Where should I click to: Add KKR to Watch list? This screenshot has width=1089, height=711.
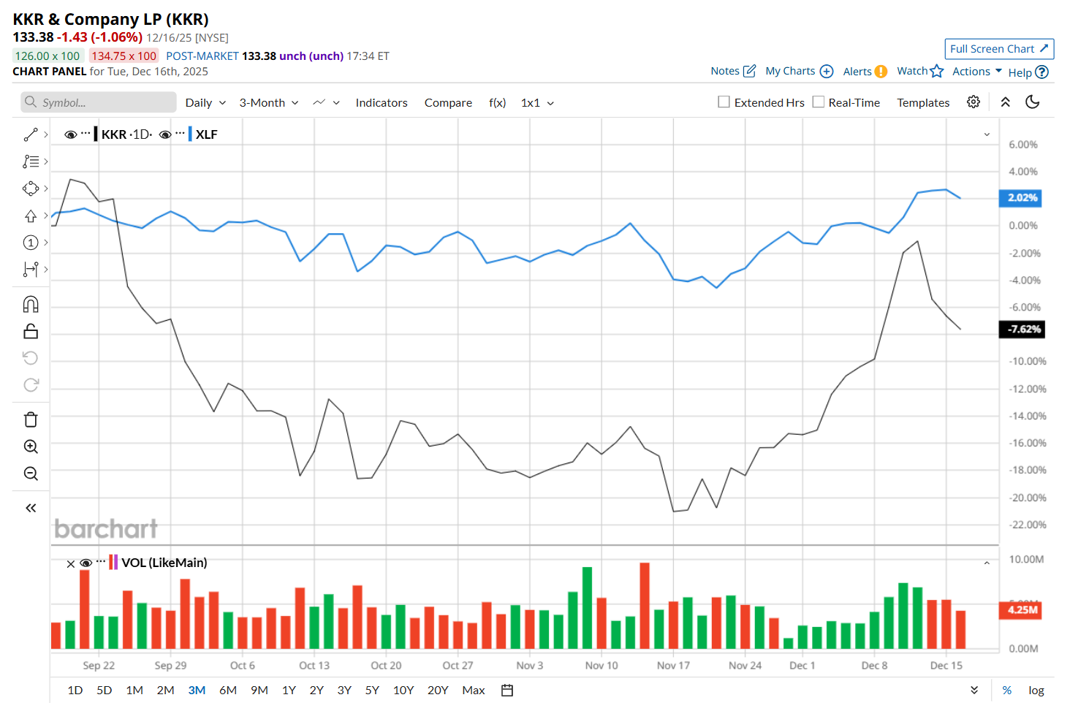920,71
